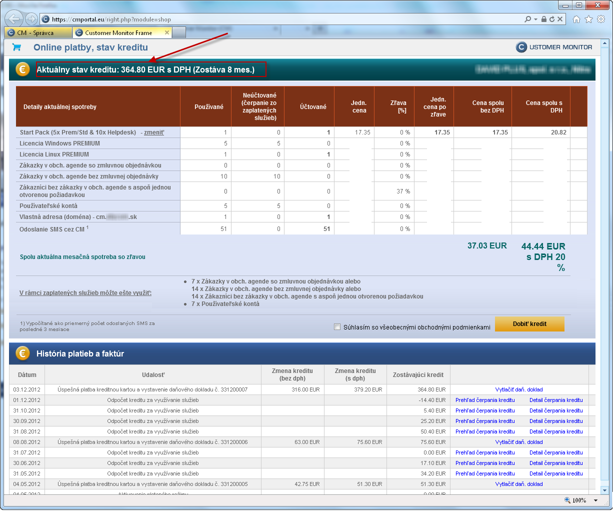Click the shopping cart icon
The image size is (613, 511).
[16, 47]
